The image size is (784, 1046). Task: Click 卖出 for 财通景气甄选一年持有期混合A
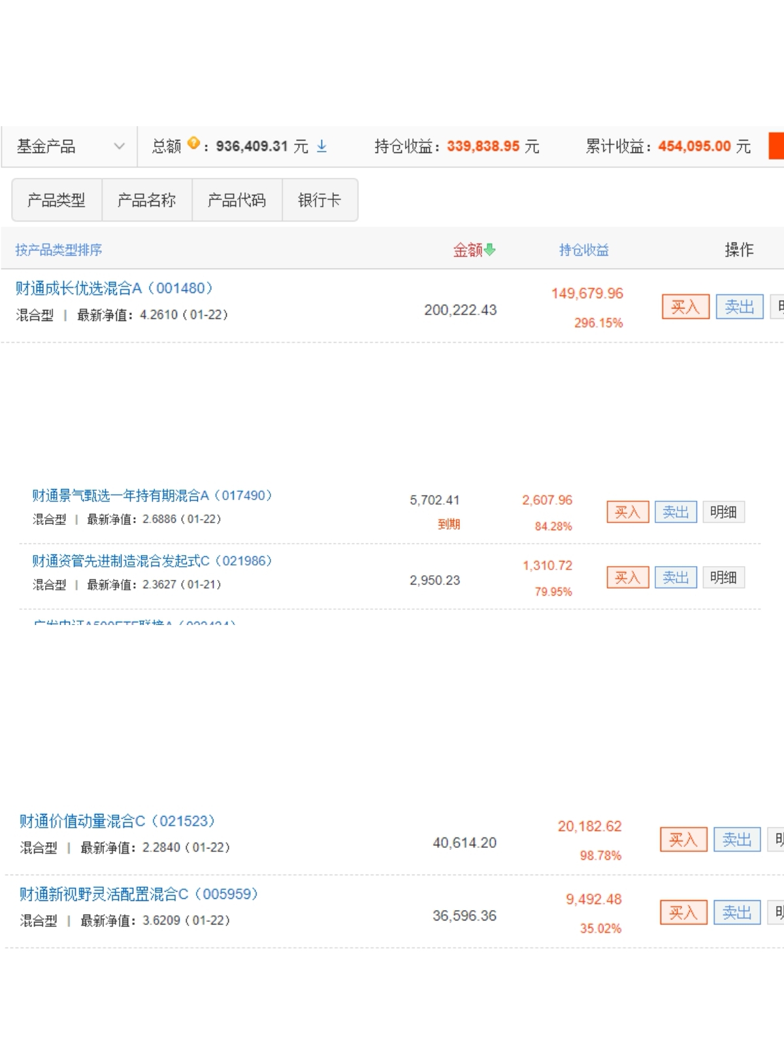point(676,512)
